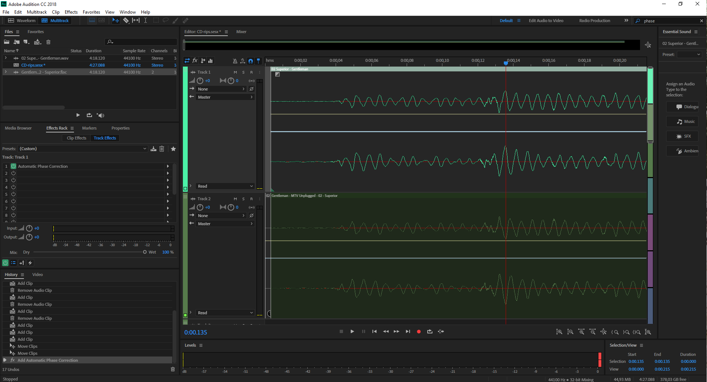The width and height of the screenshot is (707, 382).
Task: Expand 02 Supe...- Gentleman.wav file entry
Action: click(6, 58)
